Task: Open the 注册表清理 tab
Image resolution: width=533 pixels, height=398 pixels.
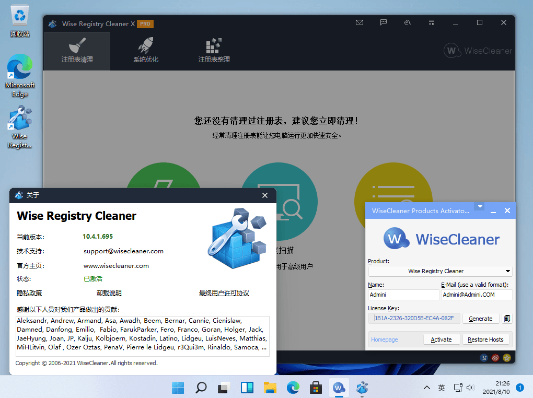Action: click(77, 51)
